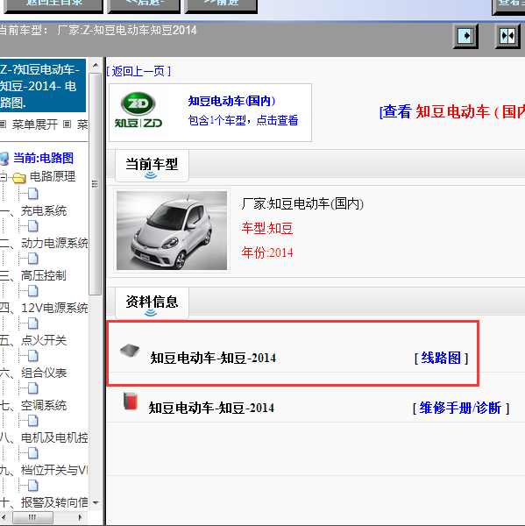Click the right-arrow panel icon in header
This screenshot has height=526, width=525.
(x=465, y=36)
